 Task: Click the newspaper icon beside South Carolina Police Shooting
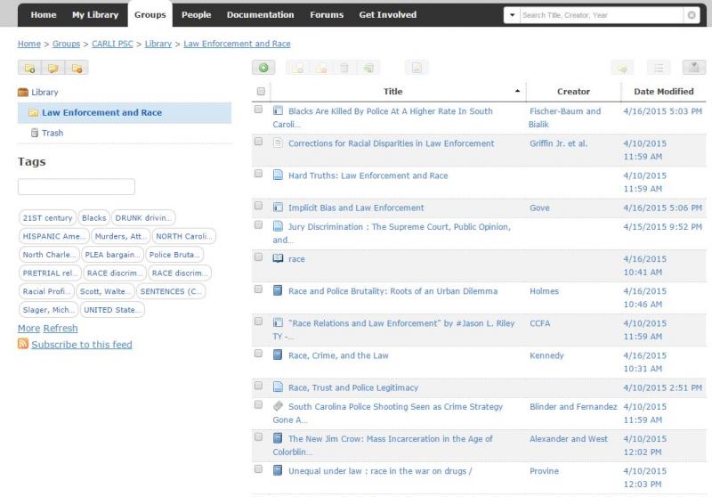(278, 406)
